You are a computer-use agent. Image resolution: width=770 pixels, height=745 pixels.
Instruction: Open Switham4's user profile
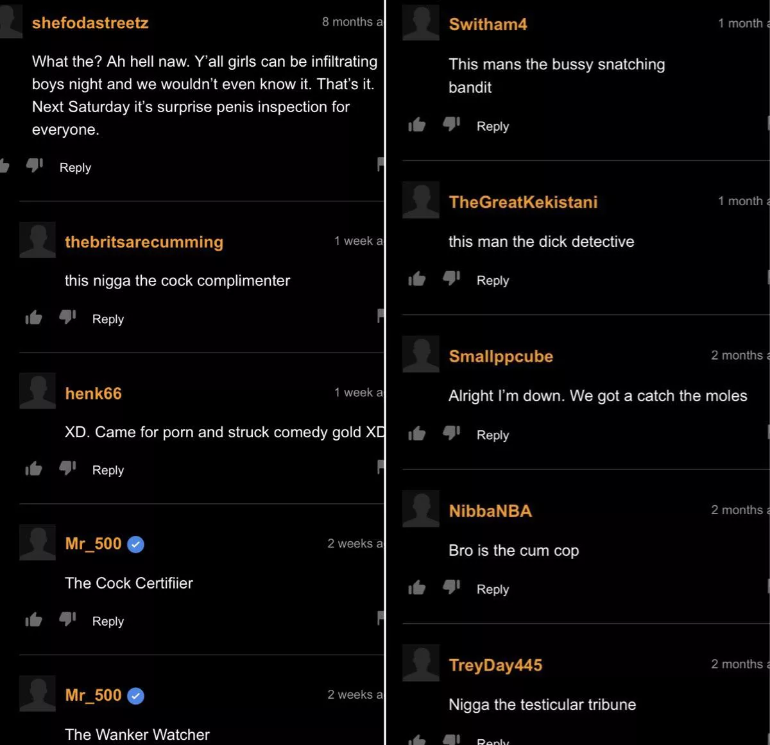pos(488,24)
